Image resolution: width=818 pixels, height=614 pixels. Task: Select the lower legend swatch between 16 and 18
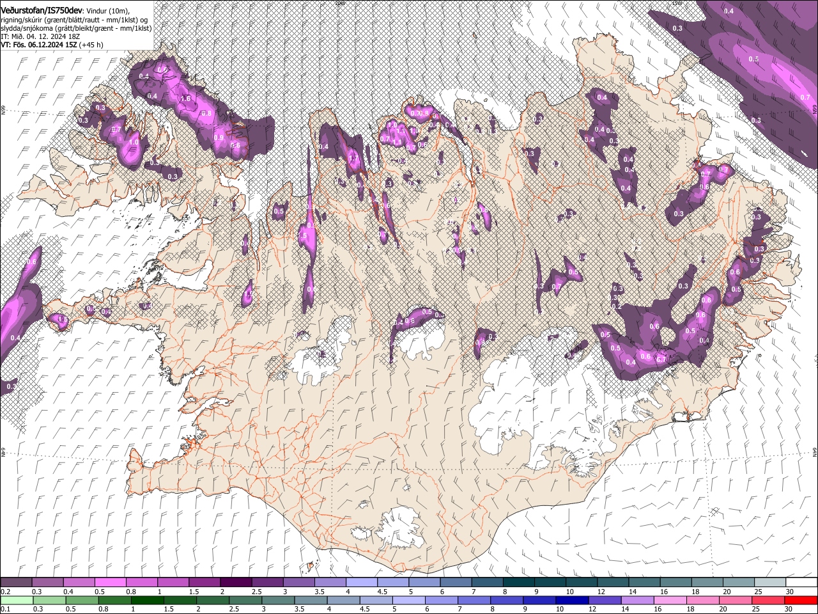coord(670,600)
